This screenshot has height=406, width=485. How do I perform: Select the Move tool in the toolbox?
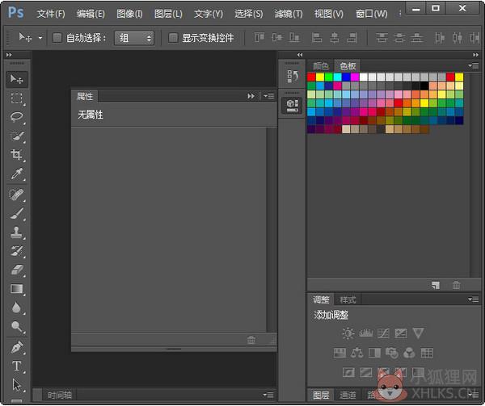[17, 79]
